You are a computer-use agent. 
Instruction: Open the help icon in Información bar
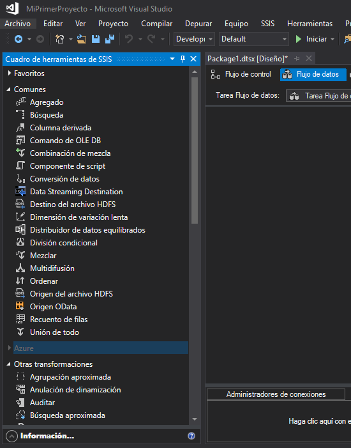[191, 436]
